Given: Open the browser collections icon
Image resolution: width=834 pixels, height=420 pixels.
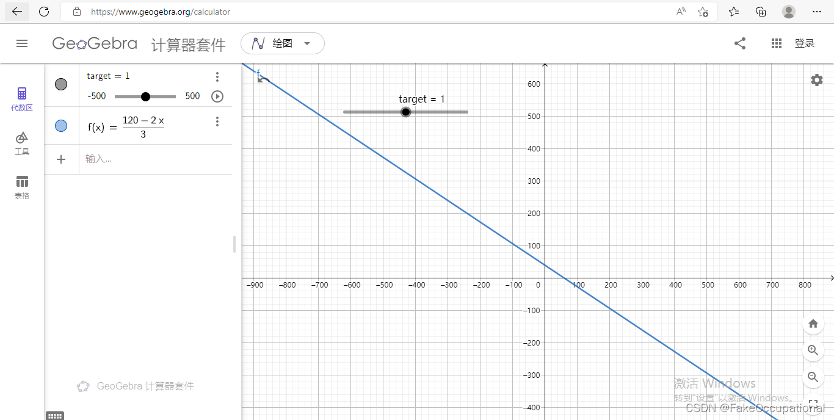Looking at the screenshot, I should click(x=761, y=12).
